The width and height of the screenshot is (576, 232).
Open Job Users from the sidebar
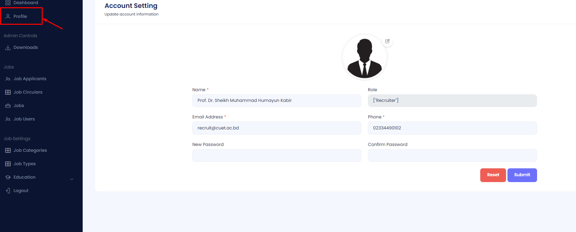tap(24, 119)
